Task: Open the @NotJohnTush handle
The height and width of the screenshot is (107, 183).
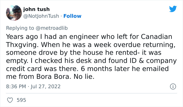Action: tap(42, 16)
